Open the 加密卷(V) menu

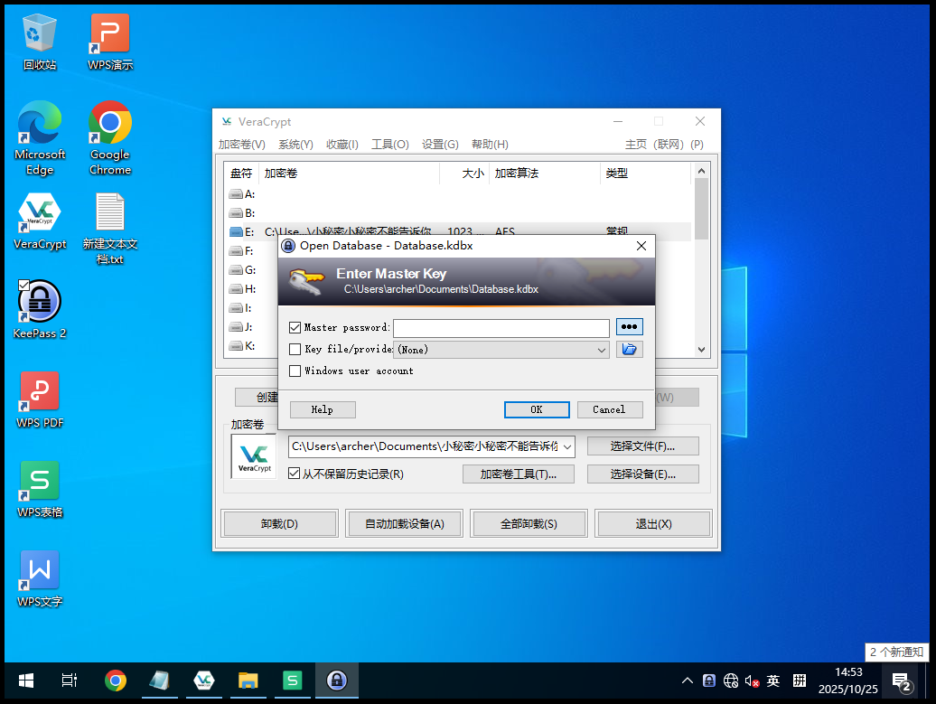point(242,145)
